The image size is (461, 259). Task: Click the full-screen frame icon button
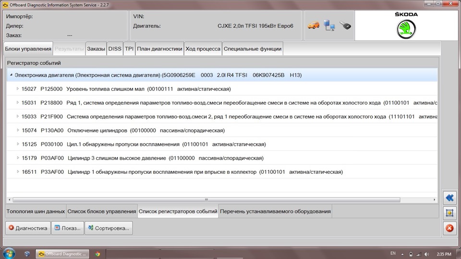449,213
